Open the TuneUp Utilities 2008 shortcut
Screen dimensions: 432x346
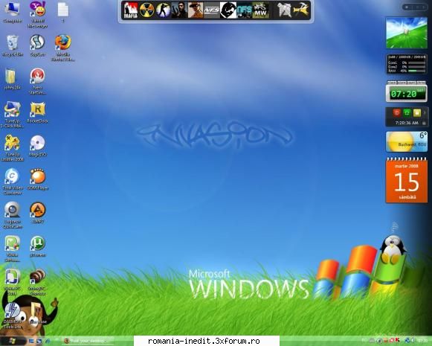(12, 148)
